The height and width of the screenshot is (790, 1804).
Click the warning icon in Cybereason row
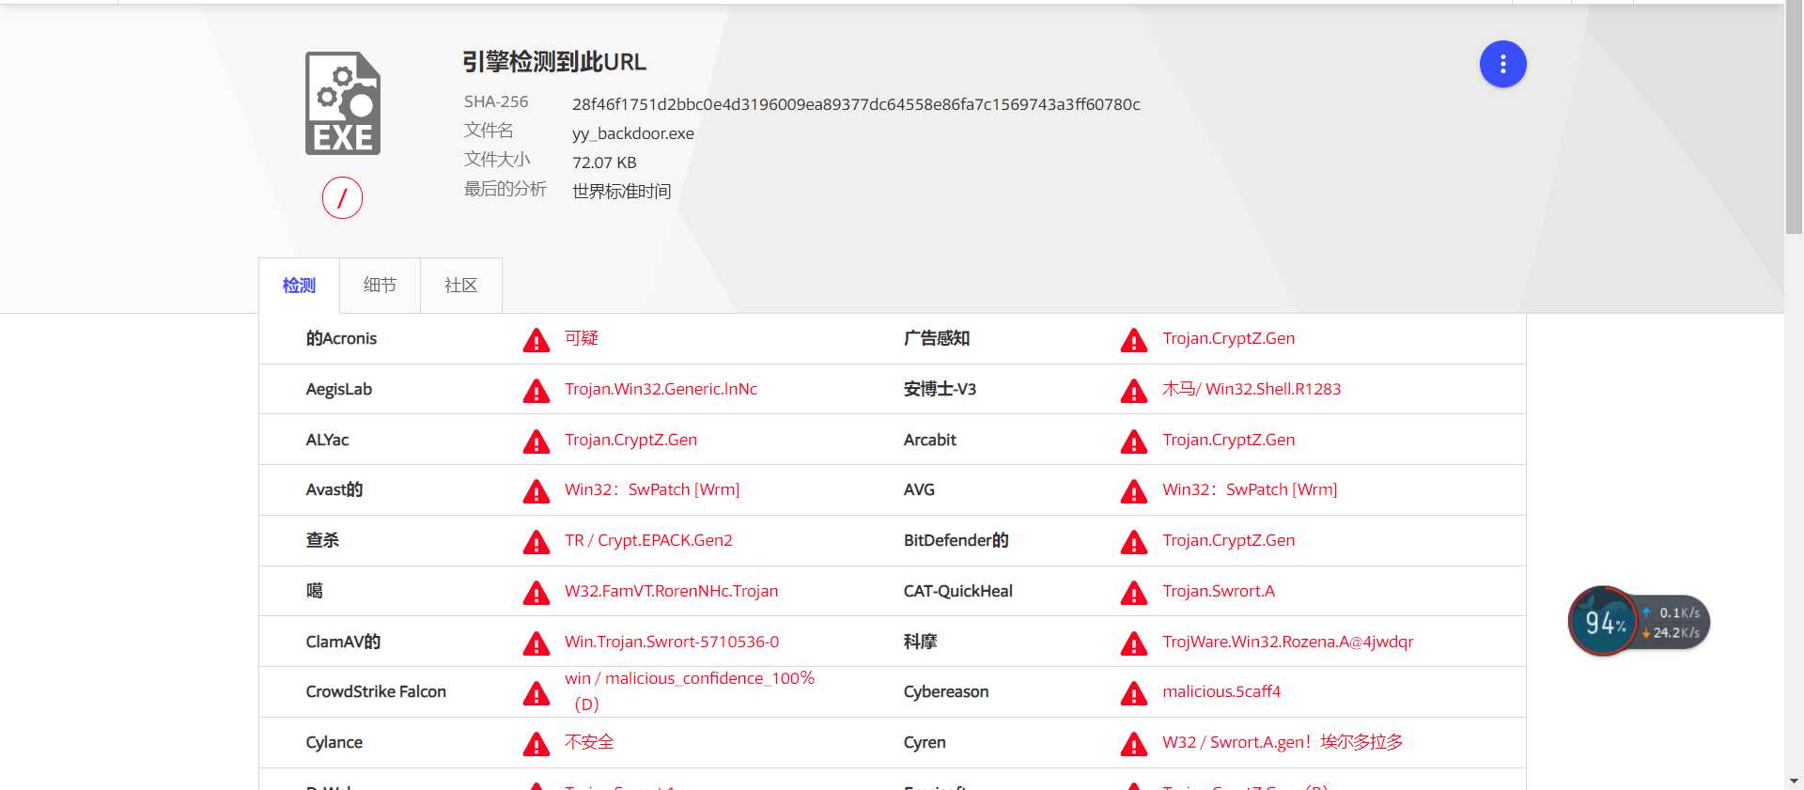(1134, 693)
